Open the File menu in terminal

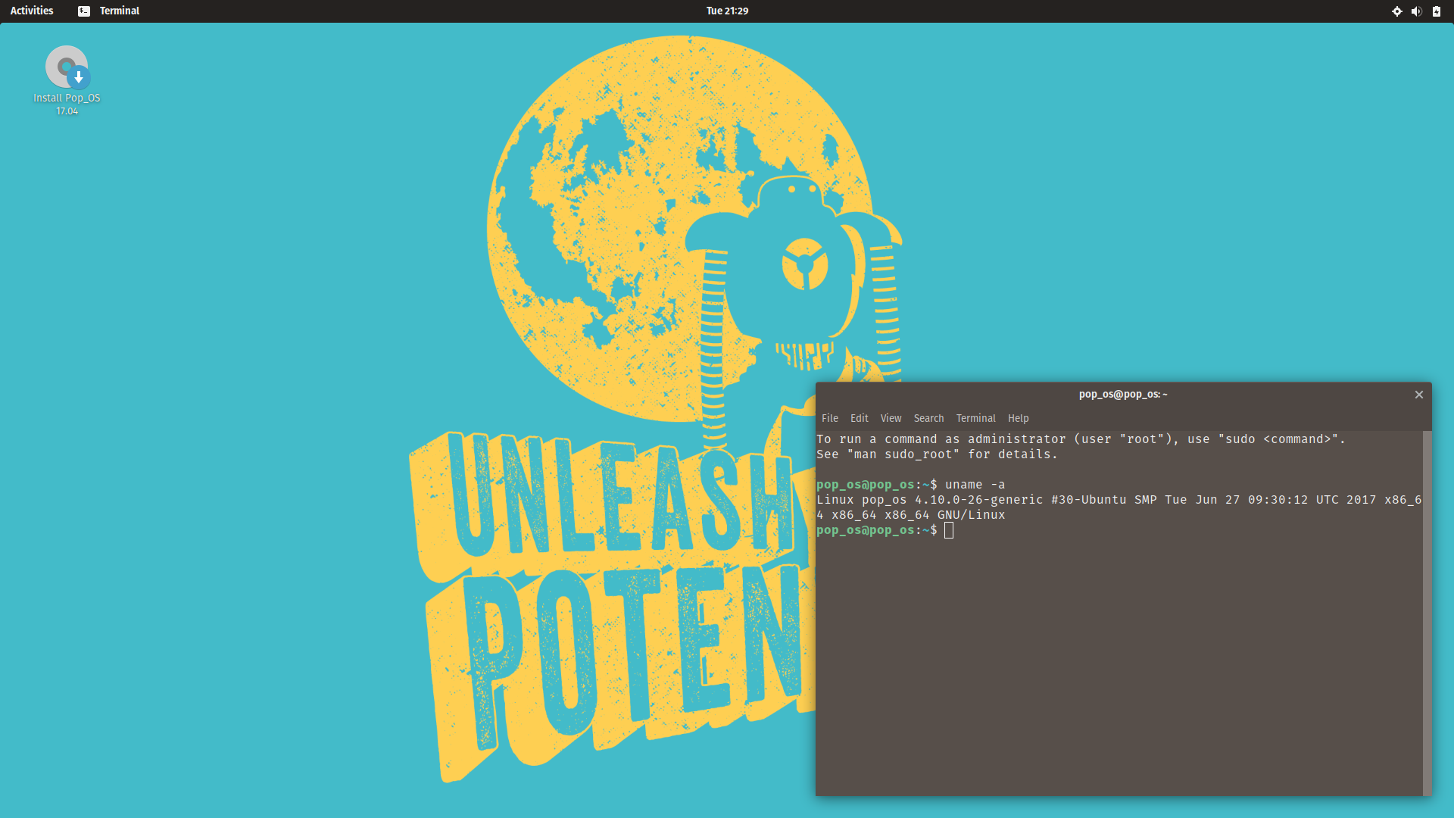(x=830, y=417)
